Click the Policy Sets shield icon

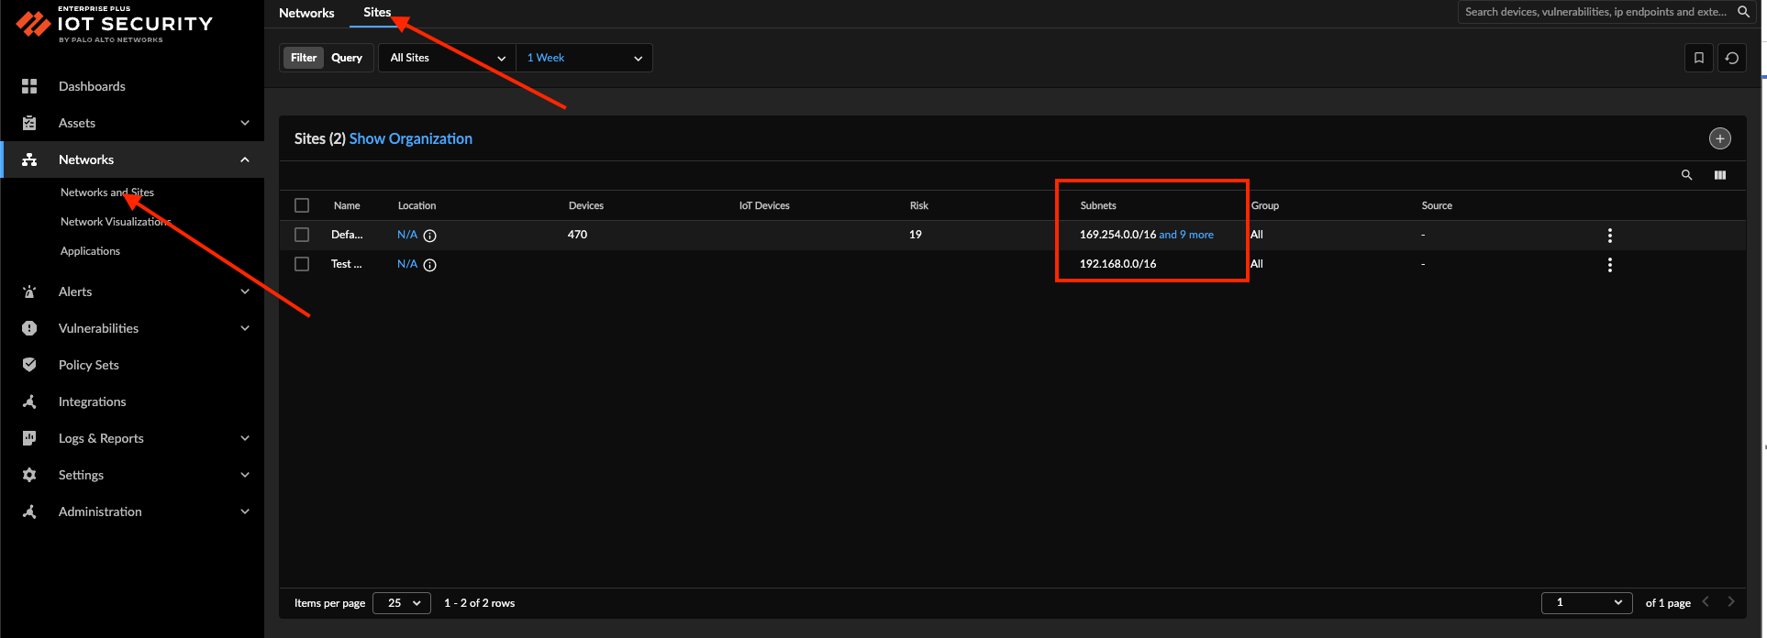click(29, 365)
